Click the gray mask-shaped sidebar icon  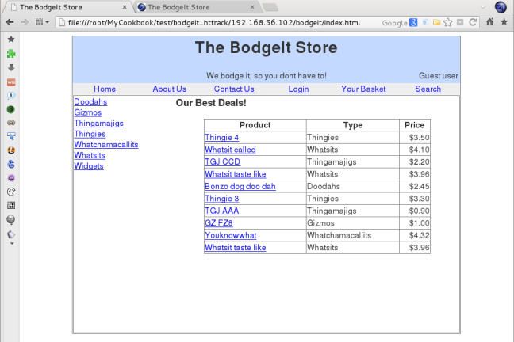pyautogui.click(x=11, y=123)
